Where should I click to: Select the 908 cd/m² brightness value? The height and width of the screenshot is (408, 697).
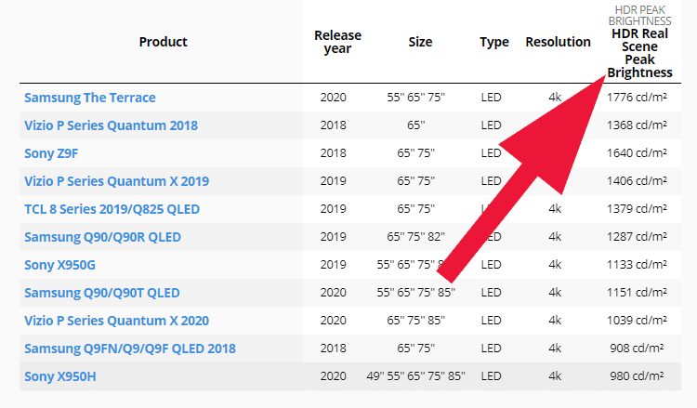point(637,348)
